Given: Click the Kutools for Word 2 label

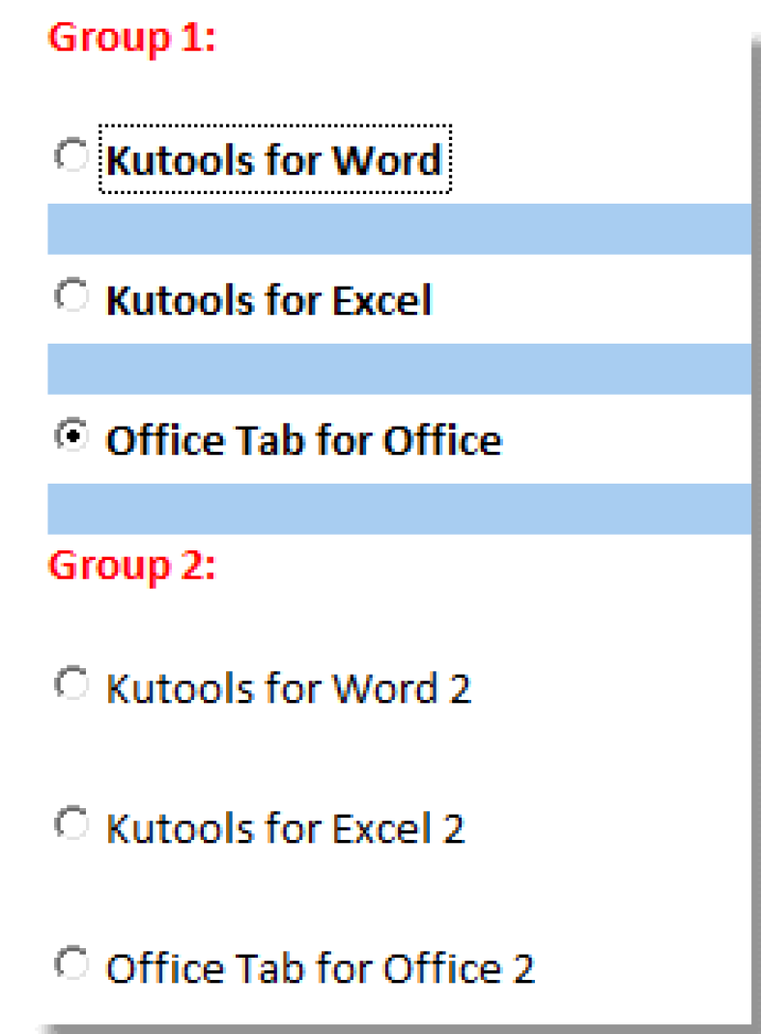Looking at the screenshot, I should 289,687.
